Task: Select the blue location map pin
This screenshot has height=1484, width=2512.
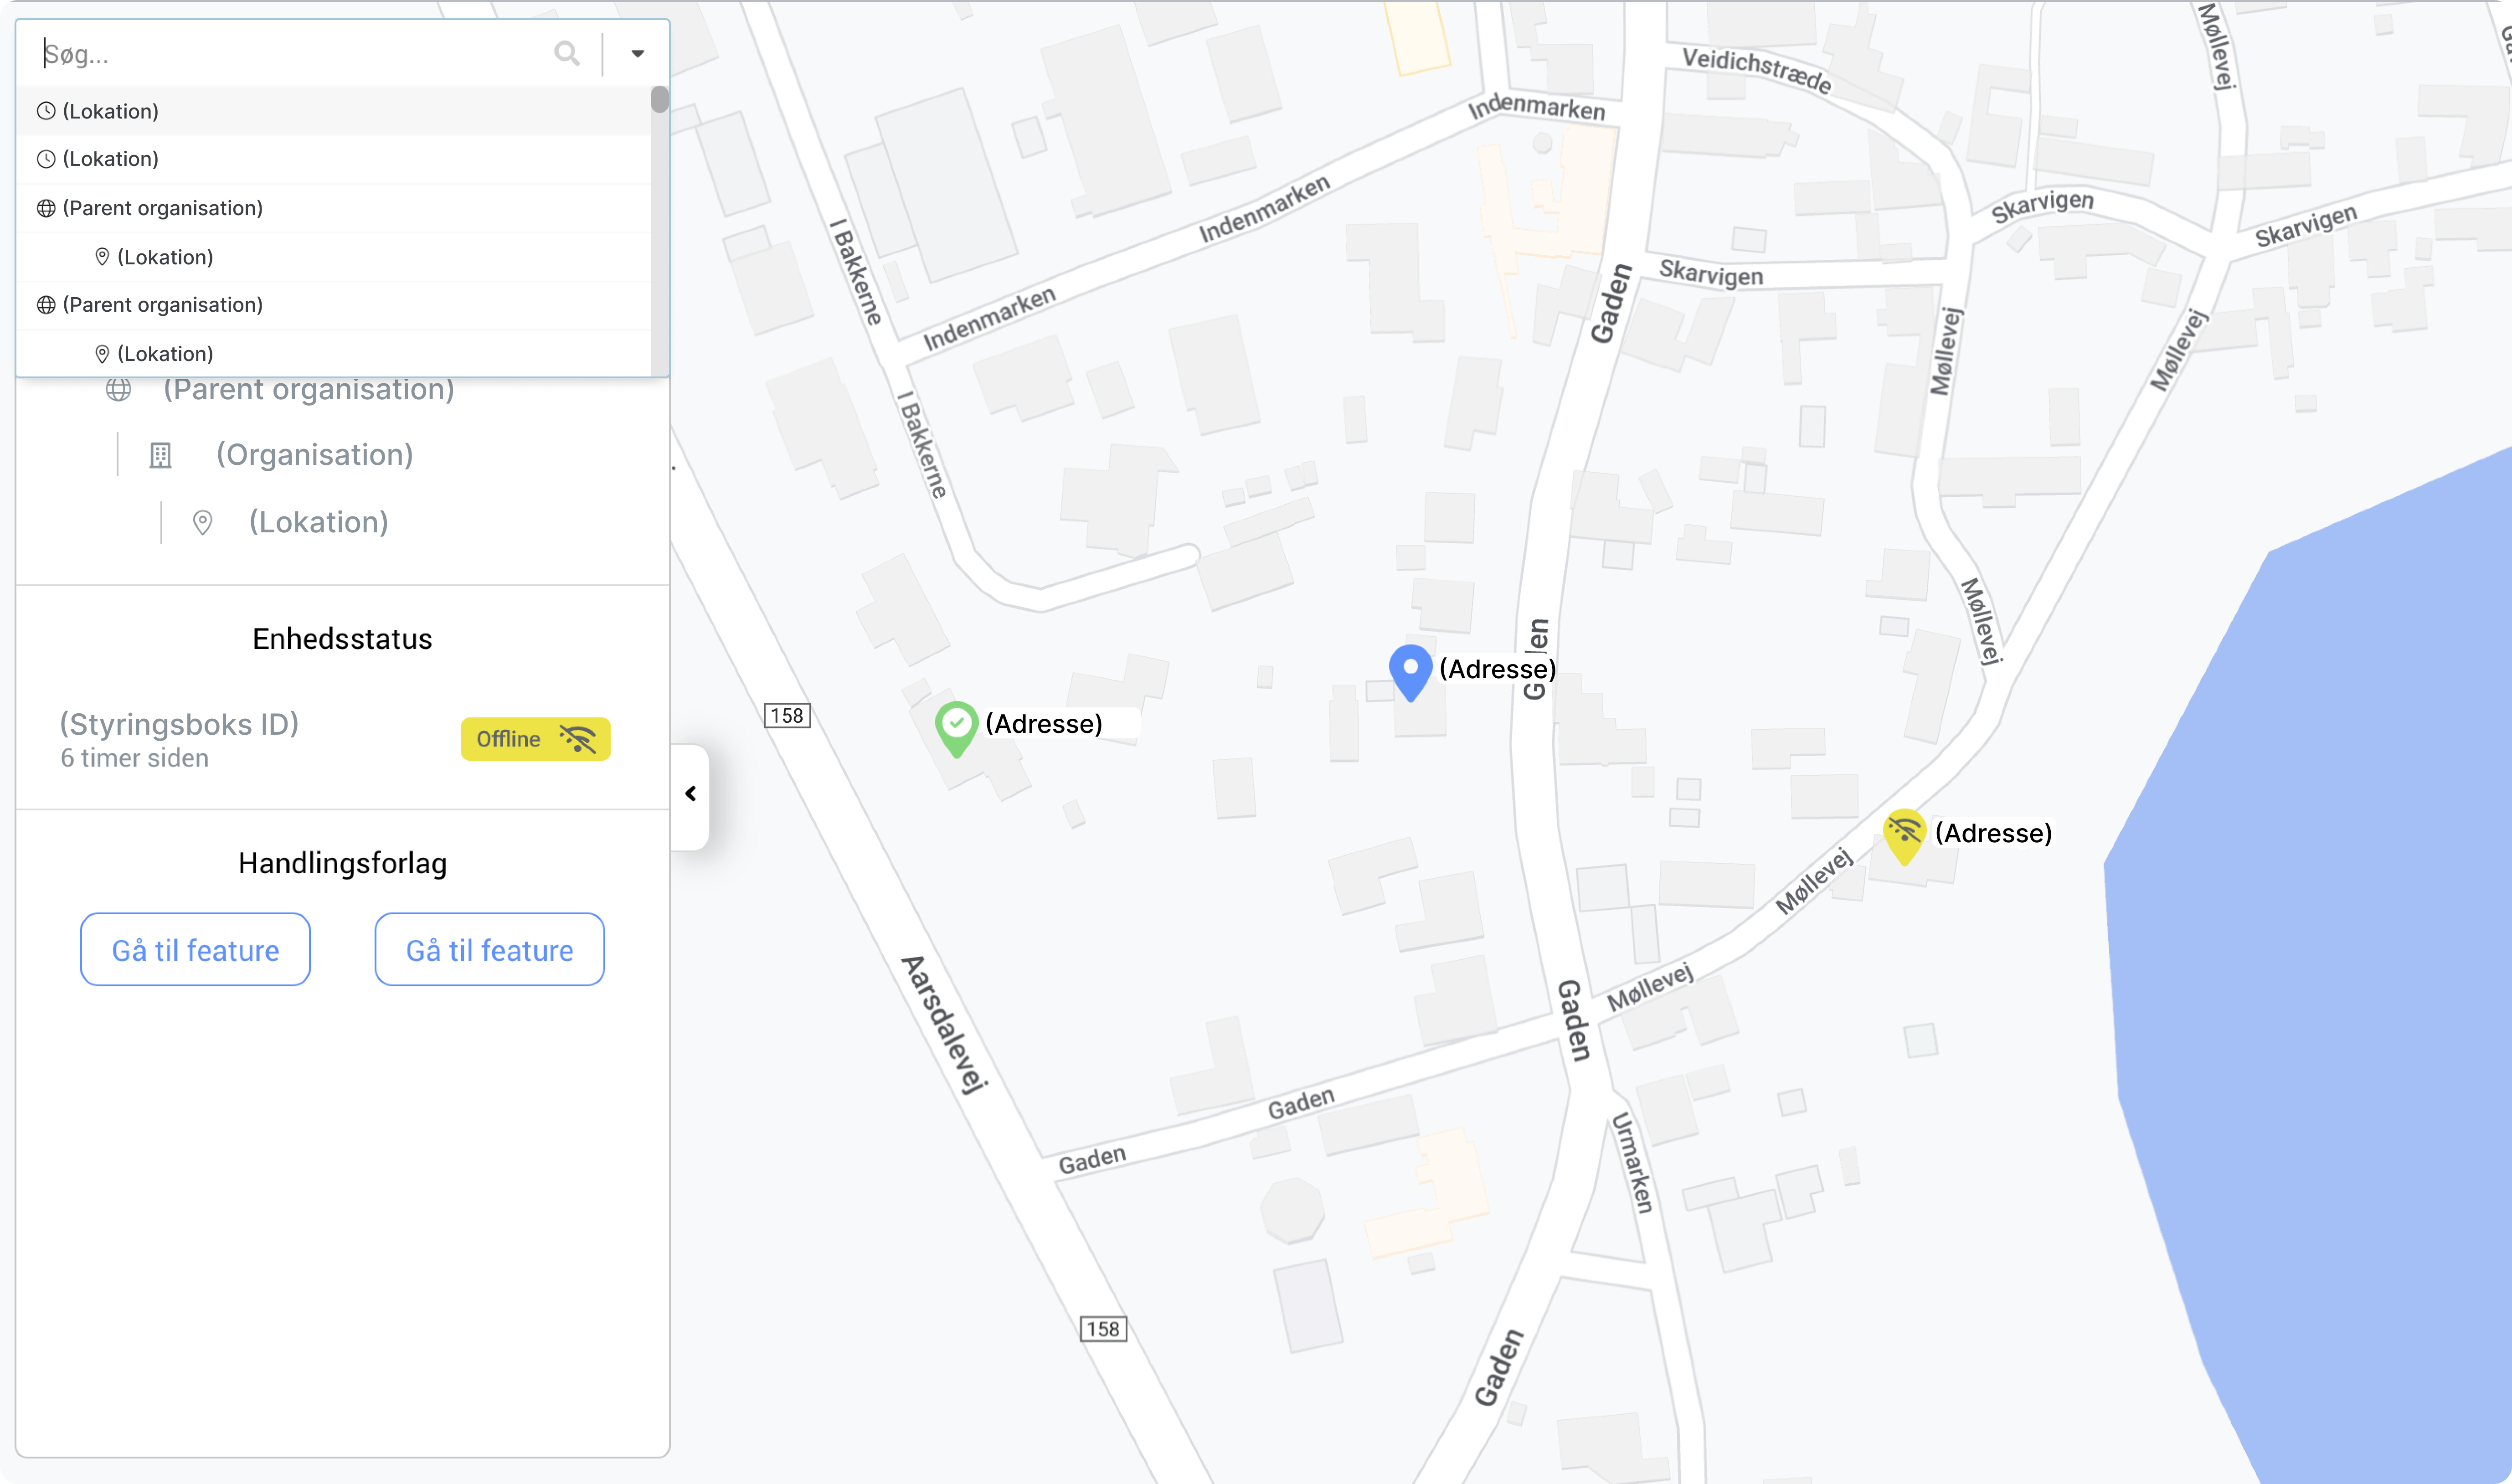Action: (x=1410, y=672)
